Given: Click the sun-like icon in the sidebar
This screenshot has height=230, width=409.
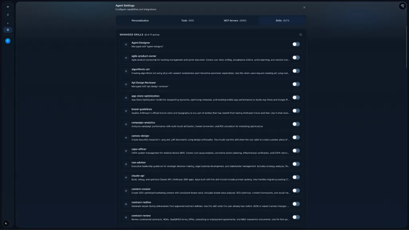Looking at the screenshot, I should coord(8,15).
